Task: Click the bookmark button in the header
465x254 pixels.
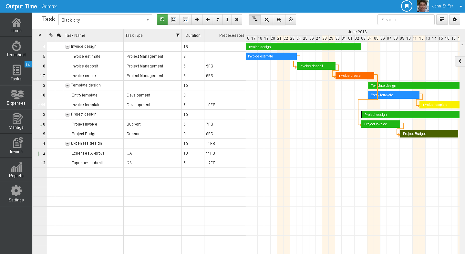Action: point(407,6)
